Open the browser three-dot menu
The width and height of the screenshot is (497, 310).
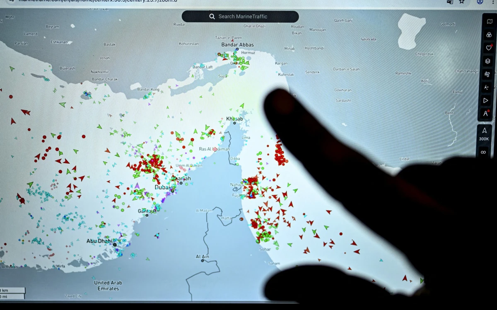coord(493,2)
